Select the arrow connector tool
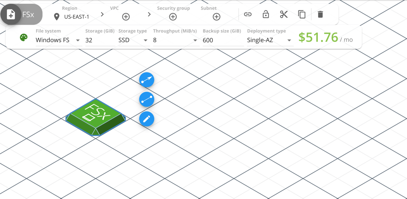Viewport: 407px width, 199px height. pyautogui.click(x=147, y=80)
